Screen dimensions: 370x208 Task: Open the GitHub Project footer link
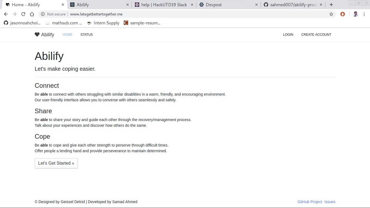(x=310, y=202)
